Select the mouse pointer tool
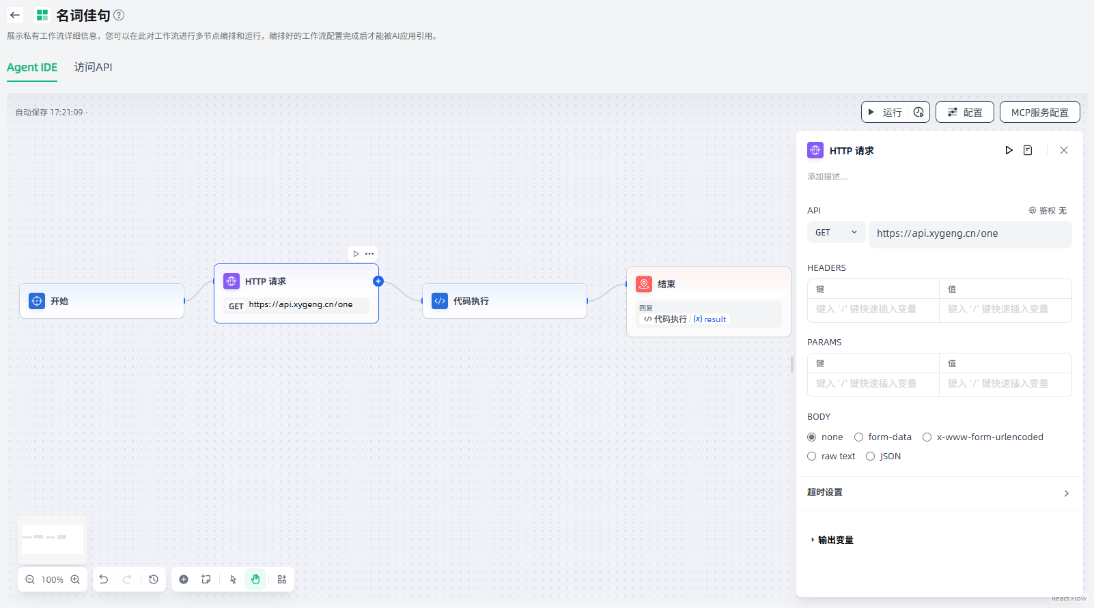The width and height of the screenshot is (1094, 608). coord(233,579)
